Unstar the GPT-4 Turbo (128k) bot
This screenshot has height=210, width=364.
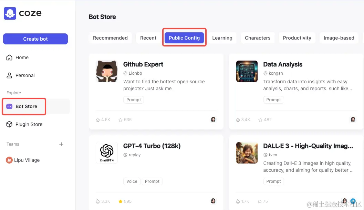pyautogui.click(x=121, y=201)
